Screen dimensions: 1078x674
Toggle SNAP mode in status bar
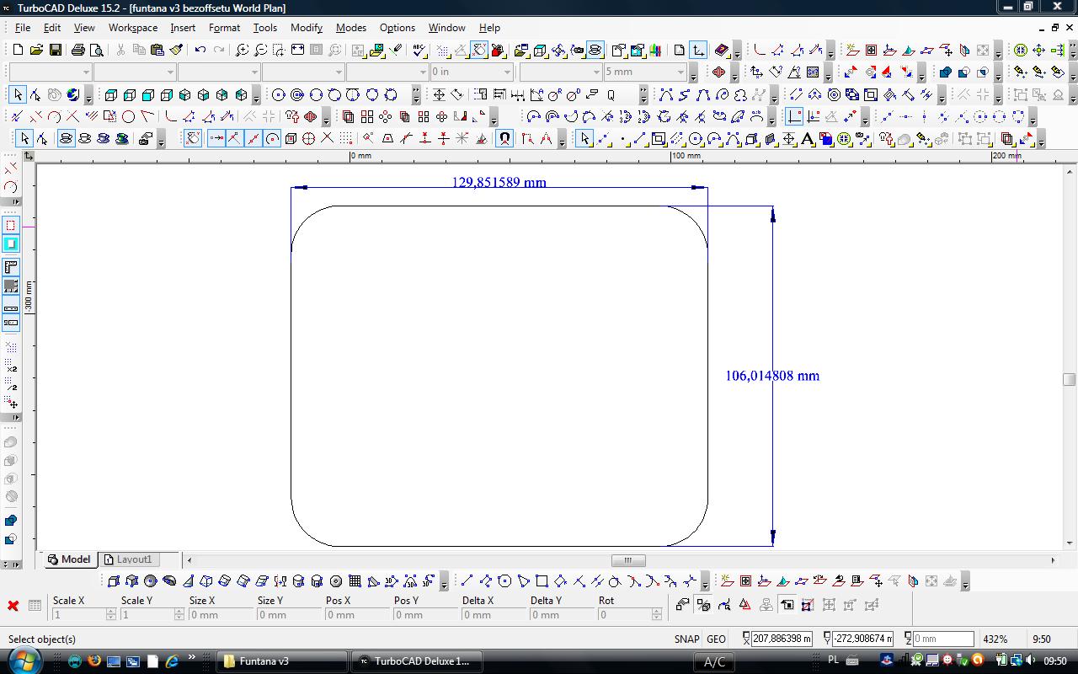[686, 639]
